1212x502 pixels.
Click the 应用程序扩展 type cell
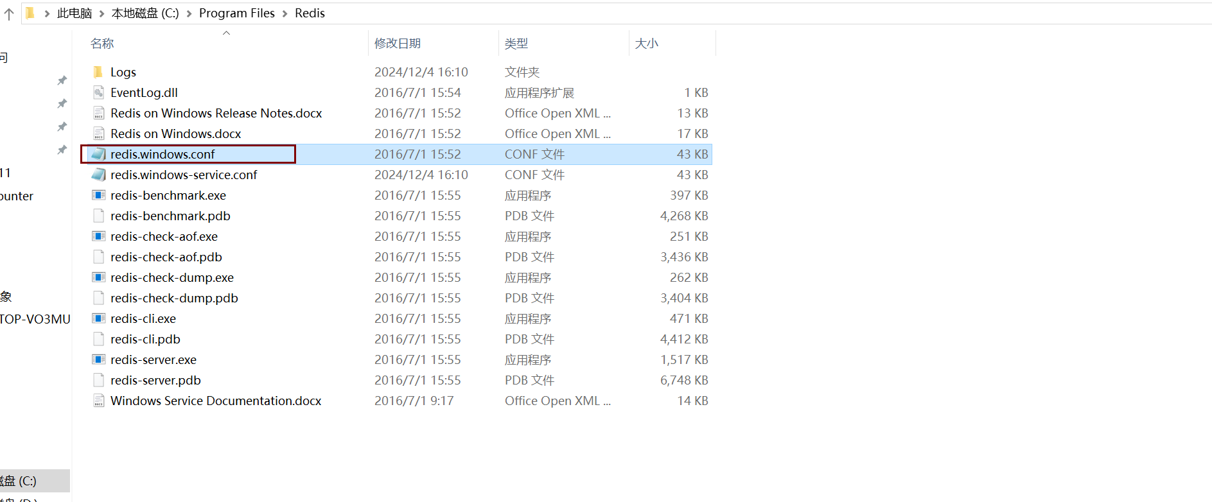tap(540, 92)
